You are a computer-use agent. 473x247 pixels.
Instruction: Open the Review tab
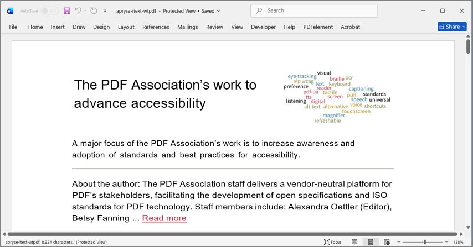click(214, 27)
